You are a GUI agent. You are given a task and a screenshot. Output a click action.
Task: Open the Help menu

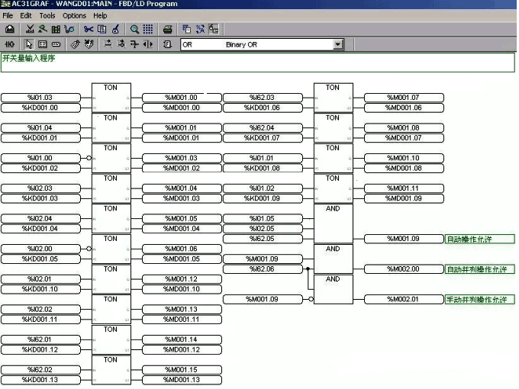point(100,15)
